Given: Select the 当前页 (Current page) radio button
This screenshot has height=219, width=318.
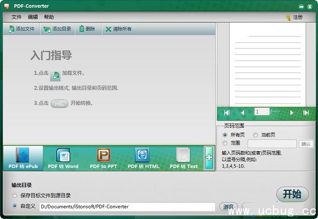Looking at the screenshot, I should 255,135.
